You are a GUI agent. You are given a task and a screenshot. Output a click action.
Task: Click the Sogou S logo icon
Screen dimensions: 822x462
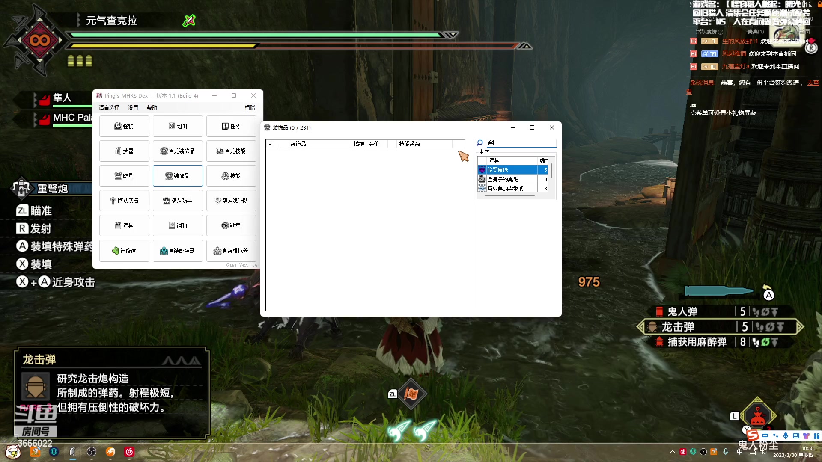coord(752,435)
